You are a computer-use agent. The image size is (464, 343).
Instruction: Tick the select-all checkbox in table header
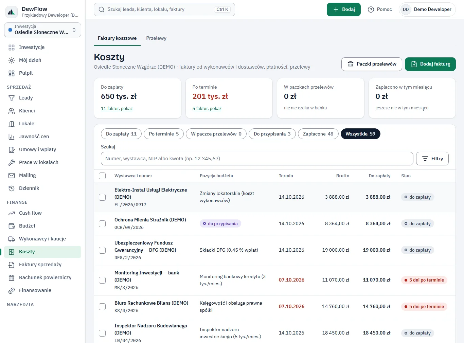tap(102, 176)
